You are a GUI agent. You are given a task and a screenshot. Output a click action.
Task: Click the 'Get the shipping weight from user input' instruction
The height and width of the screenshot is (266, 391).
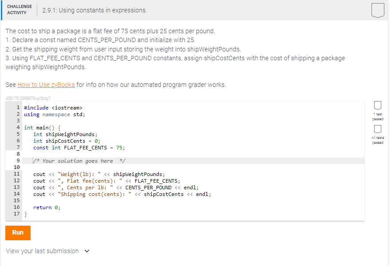[123, 49]
